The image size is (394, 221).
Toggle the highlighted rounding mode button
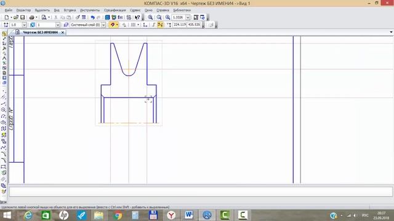click(160, 25)
